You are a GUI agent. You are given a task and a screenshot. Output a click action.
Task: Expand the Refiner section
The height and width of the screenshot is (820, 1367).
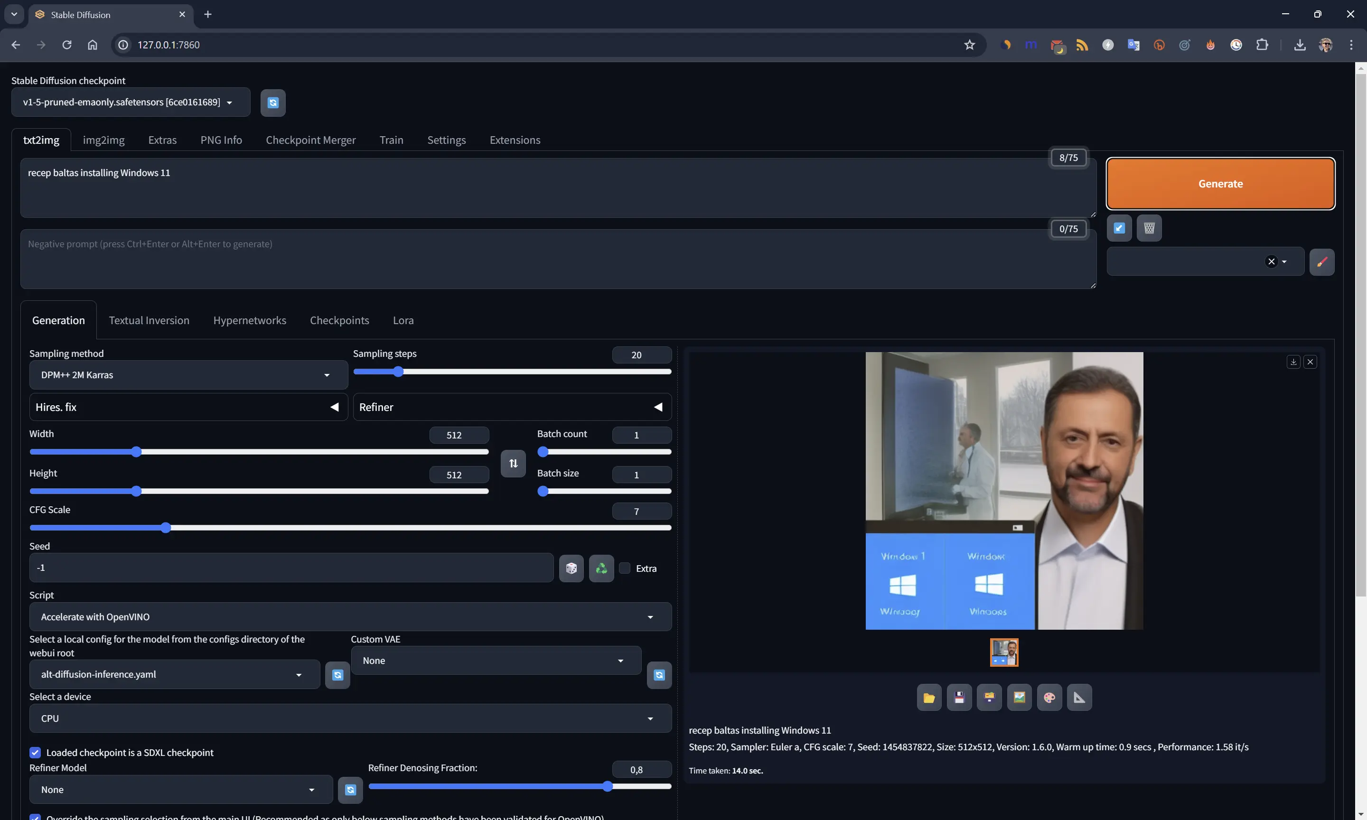[512, 407]
